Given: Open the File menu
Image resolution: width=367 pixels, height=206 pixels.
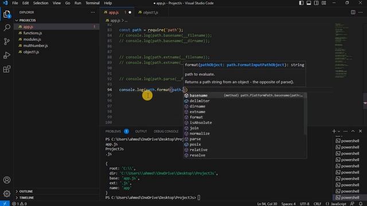Looking at the screenshot, I should 15,3.
